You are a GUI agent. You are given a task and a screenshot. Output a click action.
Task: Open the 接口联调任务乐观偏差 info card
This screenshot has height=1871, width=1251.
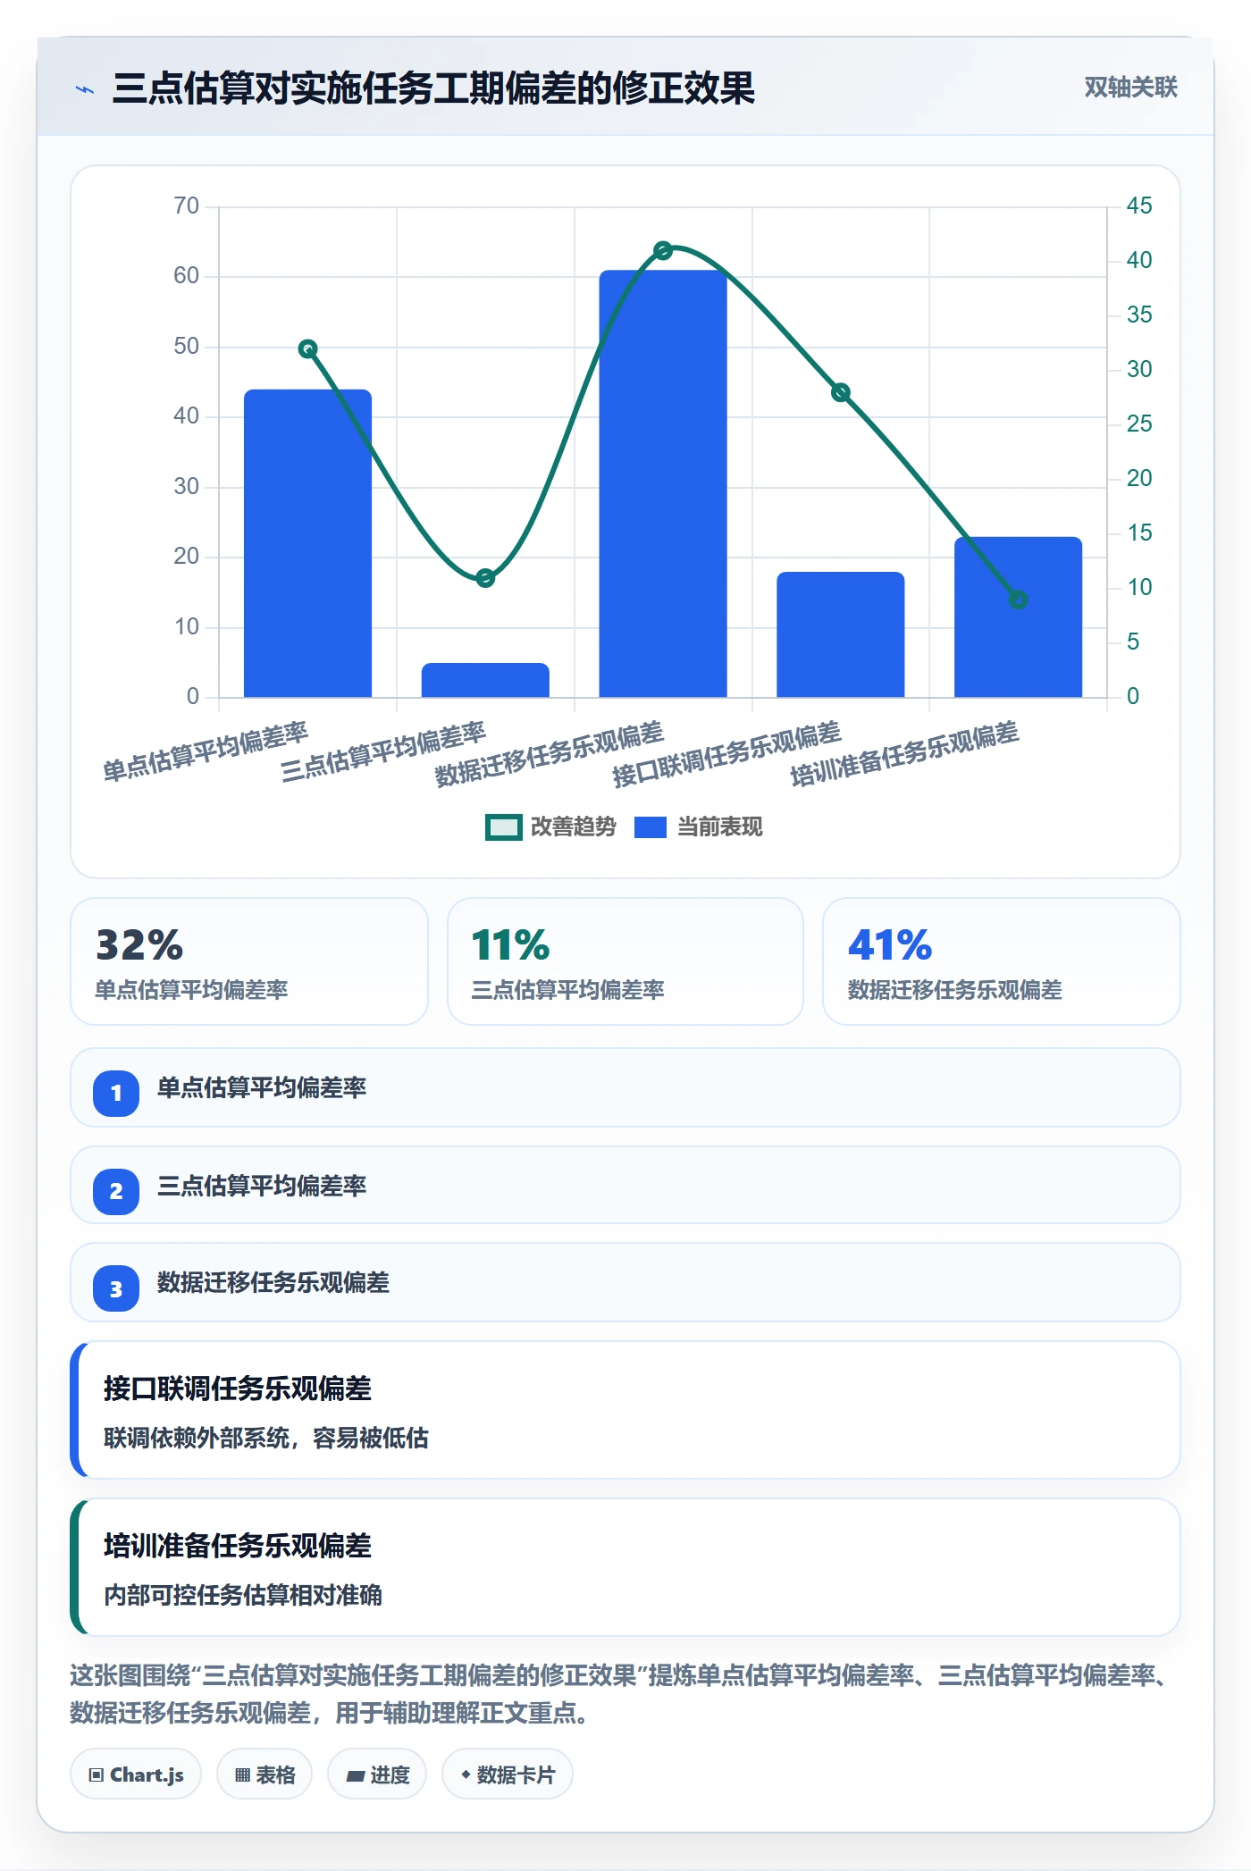click(625, 1410)
